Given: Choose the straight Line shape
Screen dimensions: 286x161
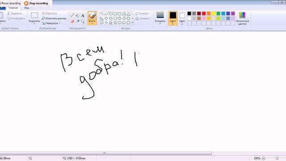Looking at the screenshot, I should pyautogui.click(x=102, y=14).
